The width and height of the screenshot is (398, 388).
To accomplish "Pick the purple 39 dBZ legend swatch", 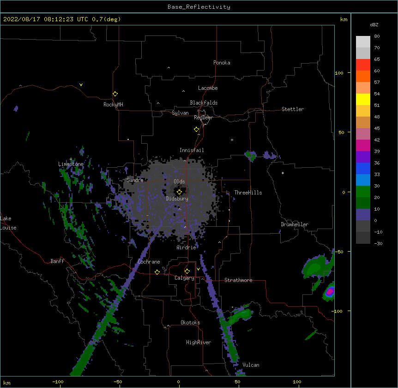I will tap(363, 157).
